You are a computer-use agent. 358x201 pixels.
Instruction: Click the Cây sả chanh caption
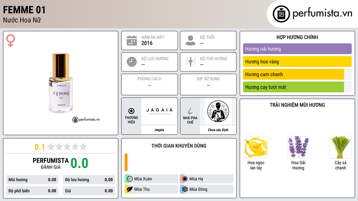coord(341,165)
